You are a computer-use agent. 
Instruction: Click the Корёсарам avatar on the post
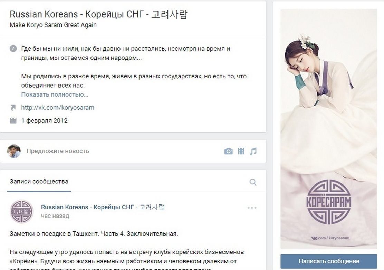pyautogui.click(x=21, y=211)
